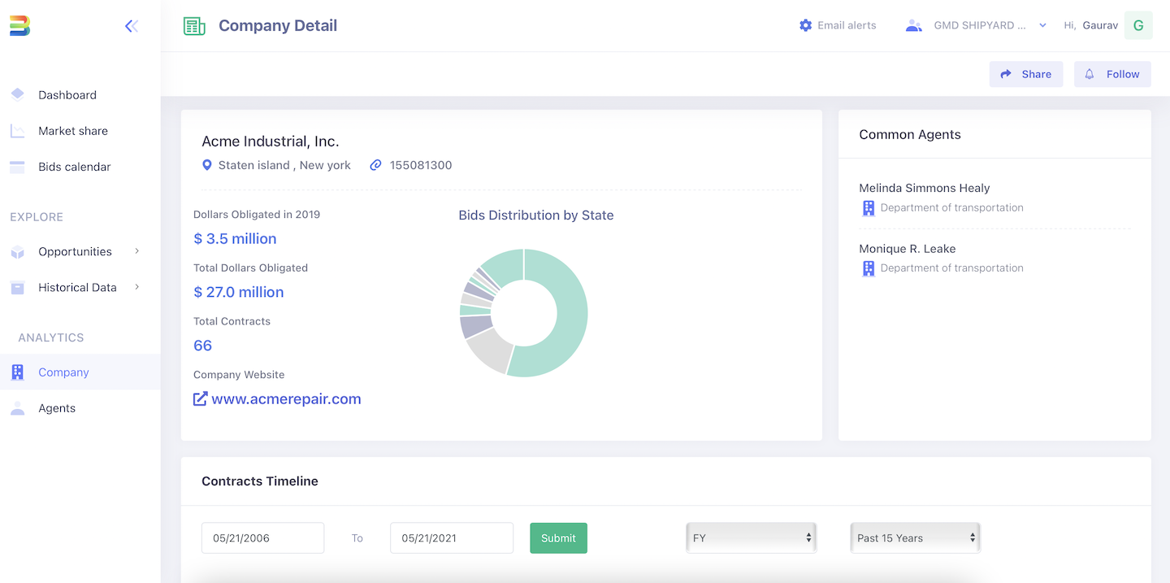Submit the contracts timeline date range

point(558,537)
